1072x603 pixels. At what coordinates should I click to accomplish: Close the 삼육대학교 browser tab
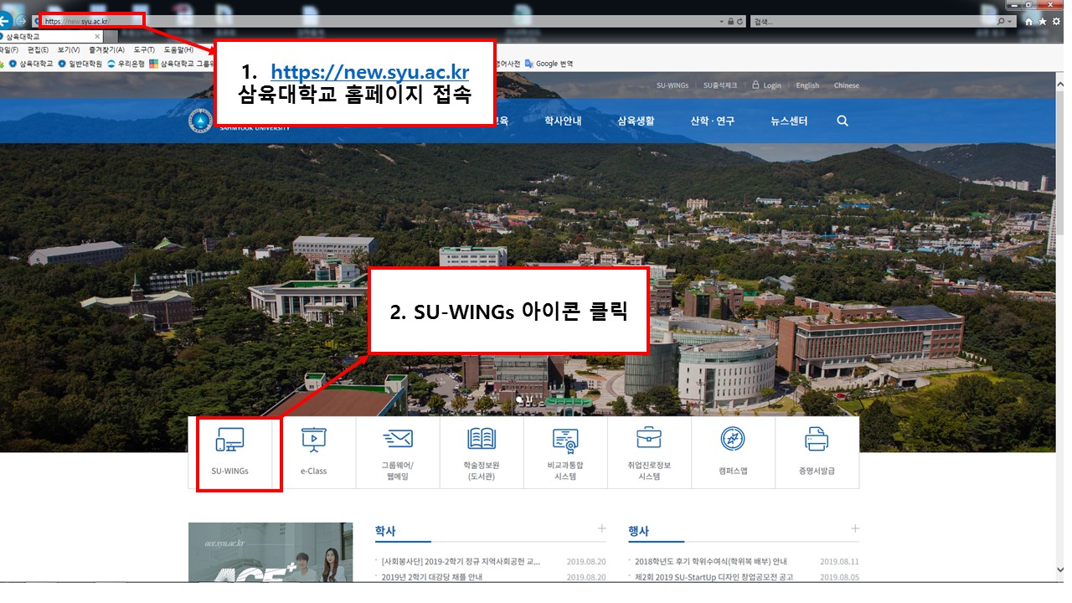tap(97, 37)
